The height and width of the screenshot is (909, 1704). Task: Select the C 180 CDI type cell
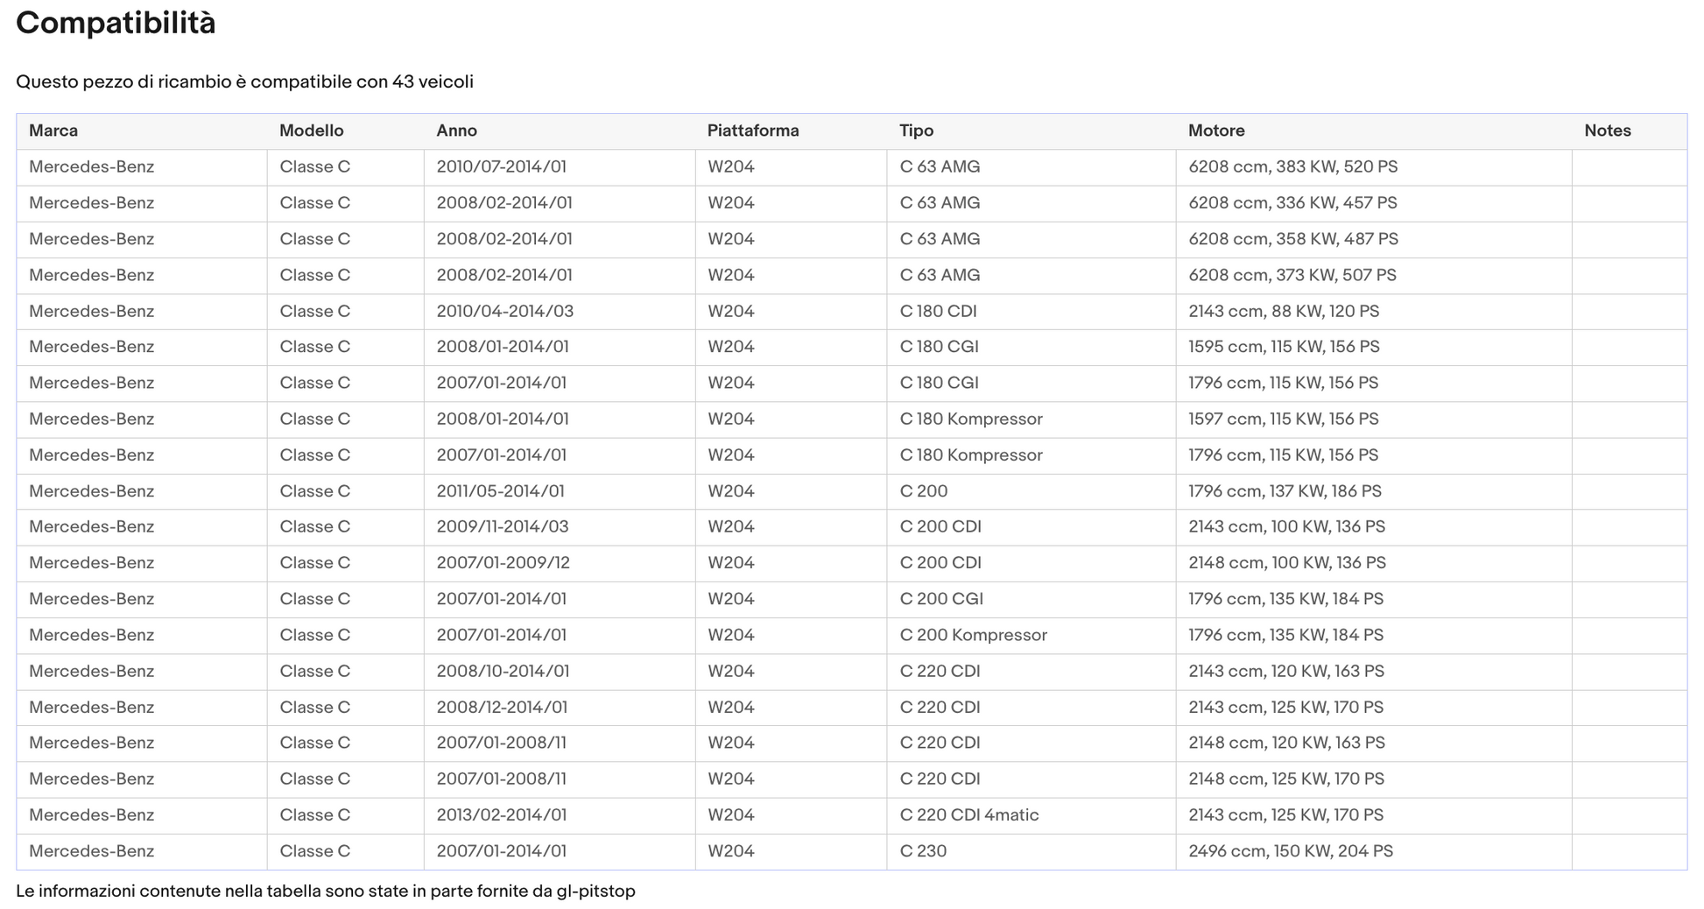1031,312
